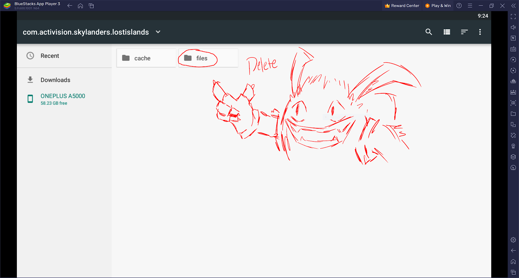The width and height of the screenshot is (519, 278).
Task: Open the three-dot more options menu
Action: click(x=480, y=32)
